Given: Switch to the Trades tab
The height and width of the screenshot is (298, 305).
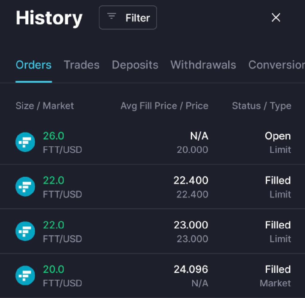Looking at the screenshot, I should 82,65.
